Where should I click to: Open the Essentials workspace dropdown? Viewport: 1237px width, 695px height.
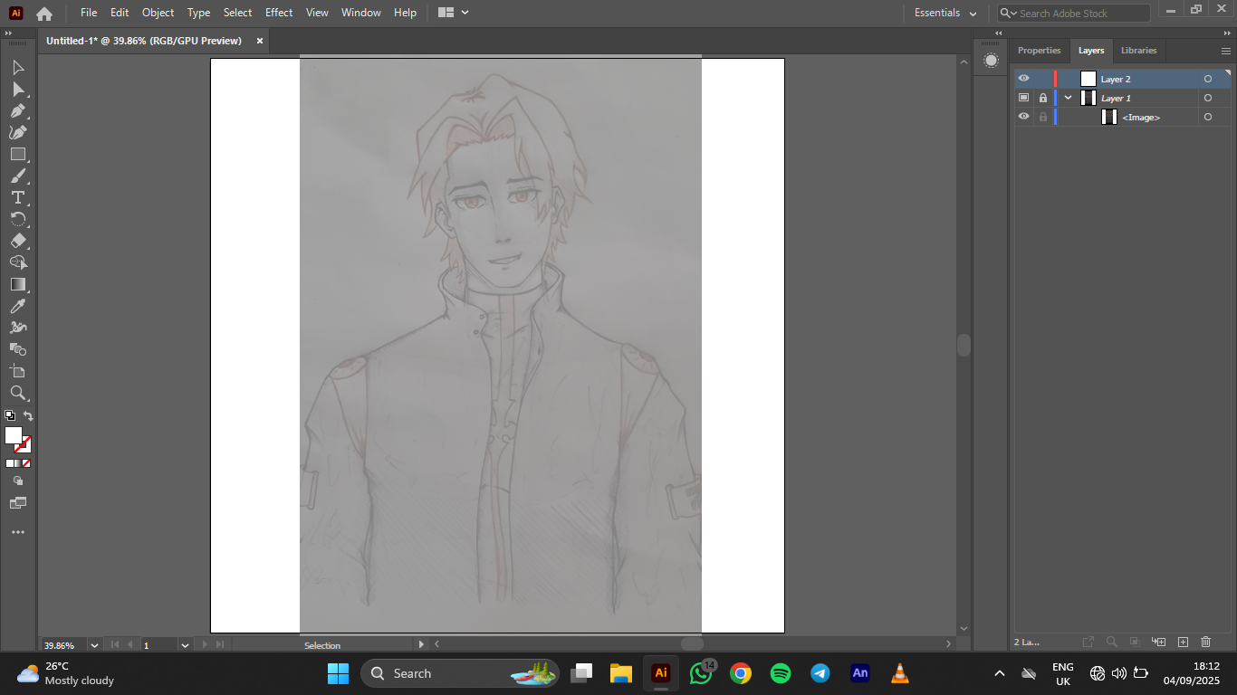click(x=945, y=13)
